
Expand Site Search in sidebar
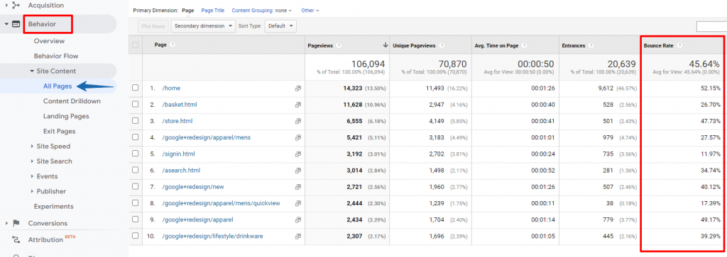[x=32, y=161]
